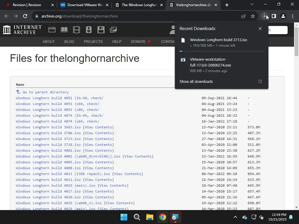Open the Texts book icon

coord(64,30)
